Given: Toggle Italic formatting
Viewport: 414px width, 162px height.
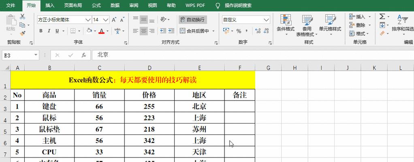Looking at the screenshot, I should (x=49, y=31).
